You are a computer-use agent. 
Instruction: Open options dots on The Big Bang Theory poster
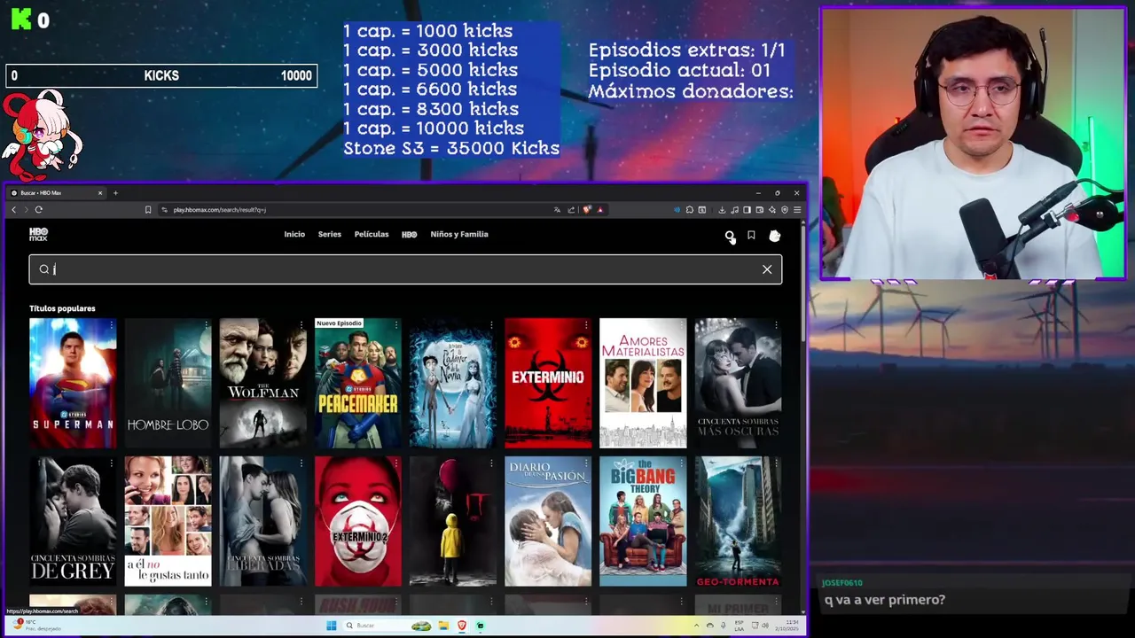pos(681,463)
